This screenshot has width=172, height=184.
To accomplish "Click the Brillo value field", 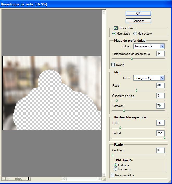I will pyautogui.click(x=161, y=123).
